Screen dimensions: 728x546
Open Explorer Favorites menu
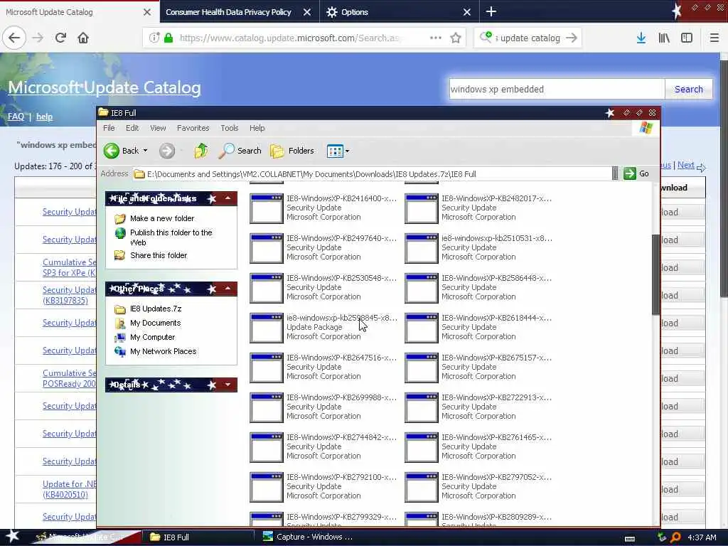(193, 128)
